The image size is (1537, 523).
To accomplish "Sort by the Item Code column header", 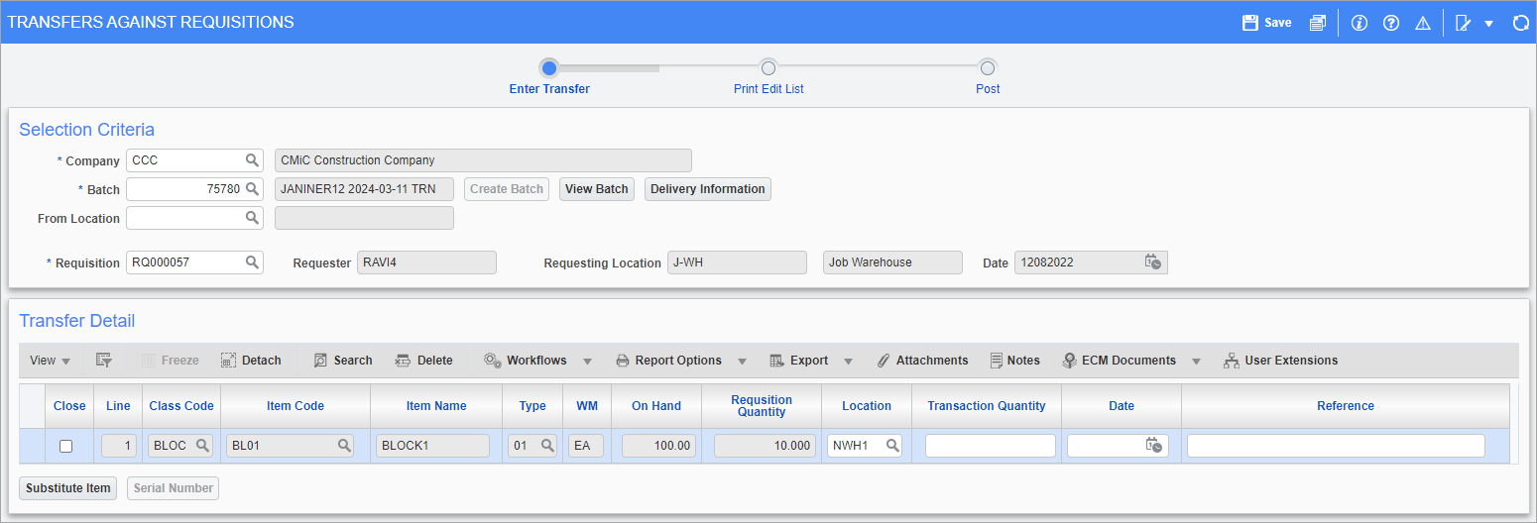I will (x=296, y=406).
